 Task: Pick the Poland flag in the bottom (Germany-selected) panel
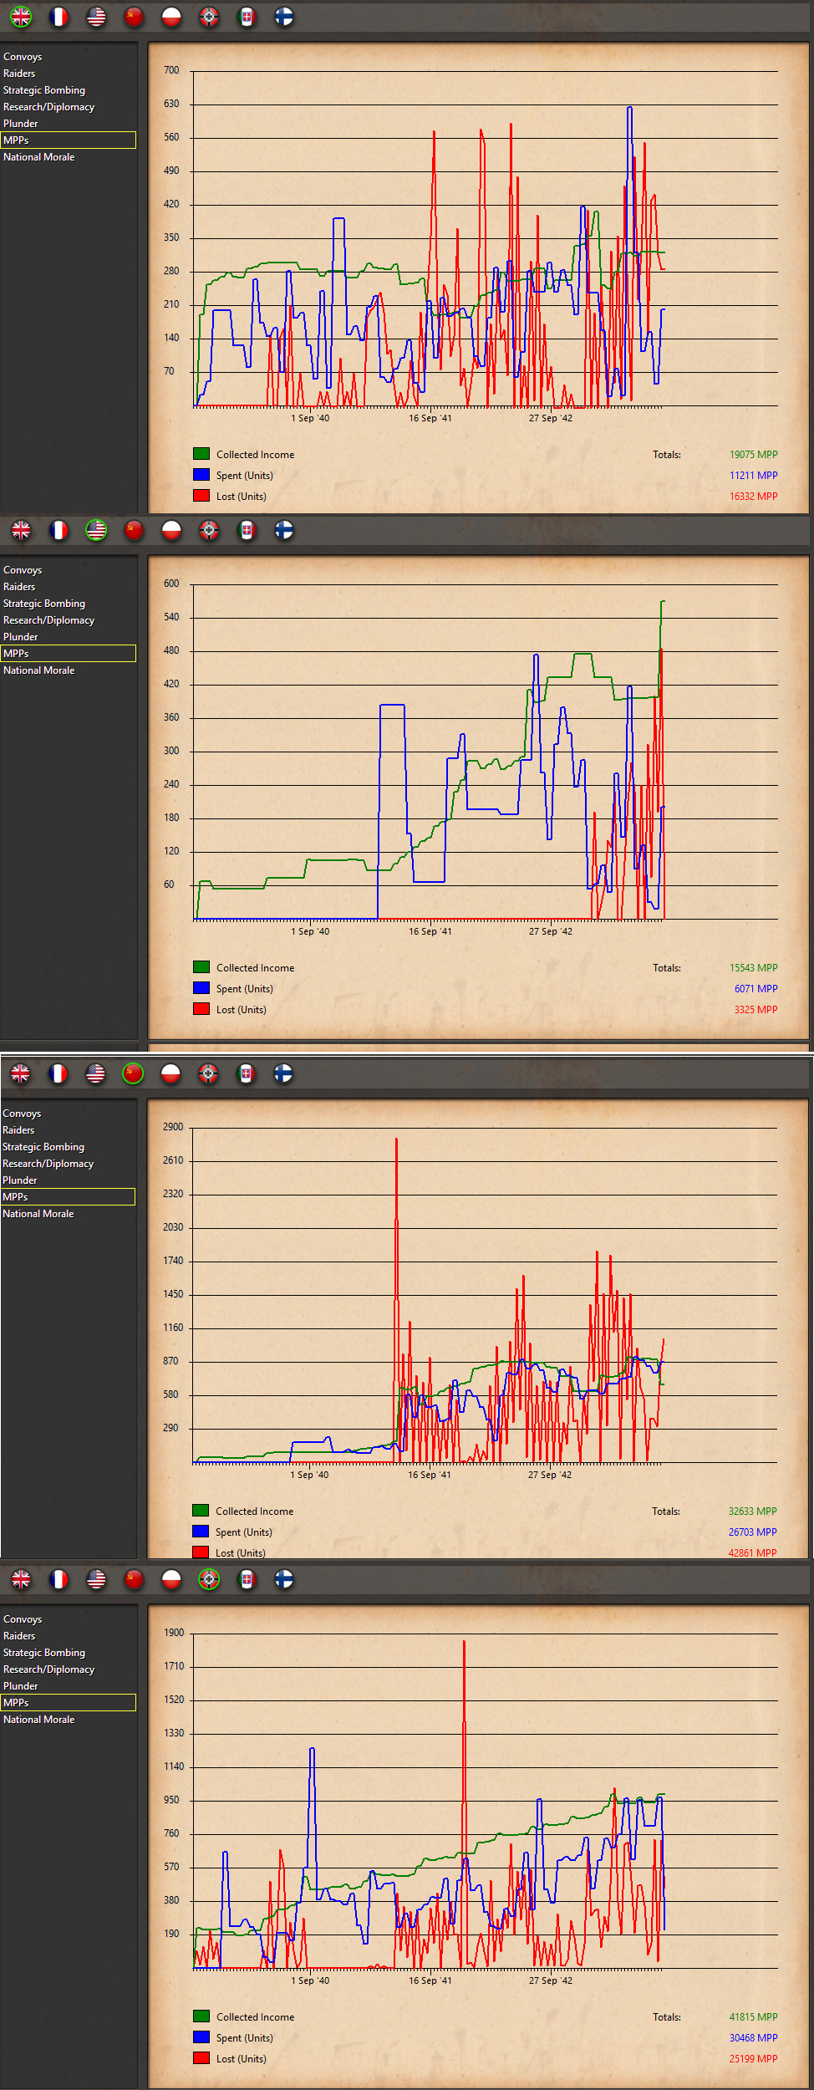point(171,1579)
